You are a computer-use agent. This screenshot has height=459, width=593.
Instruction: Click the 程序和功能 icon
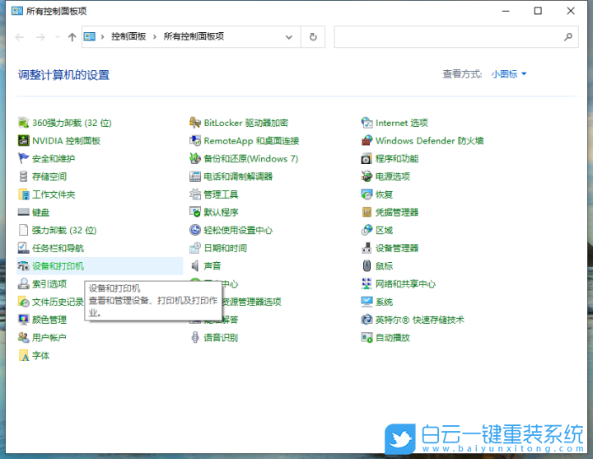(x=367, y=158)
